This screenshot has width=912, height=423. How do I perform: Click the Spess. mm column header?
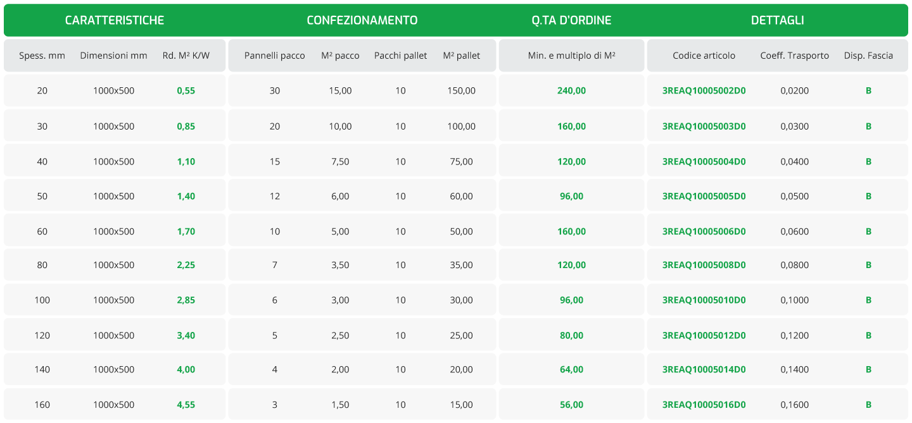[42, 56]
